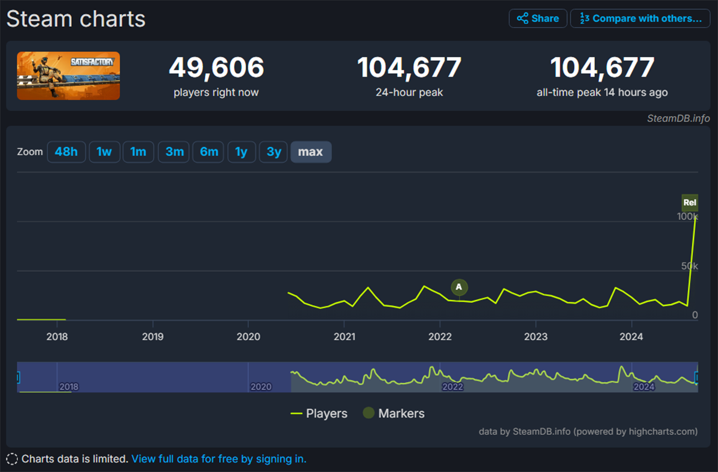Screen dimensions: 718x472
Task: Open the Compare with others tool
Action: [640, 19]
